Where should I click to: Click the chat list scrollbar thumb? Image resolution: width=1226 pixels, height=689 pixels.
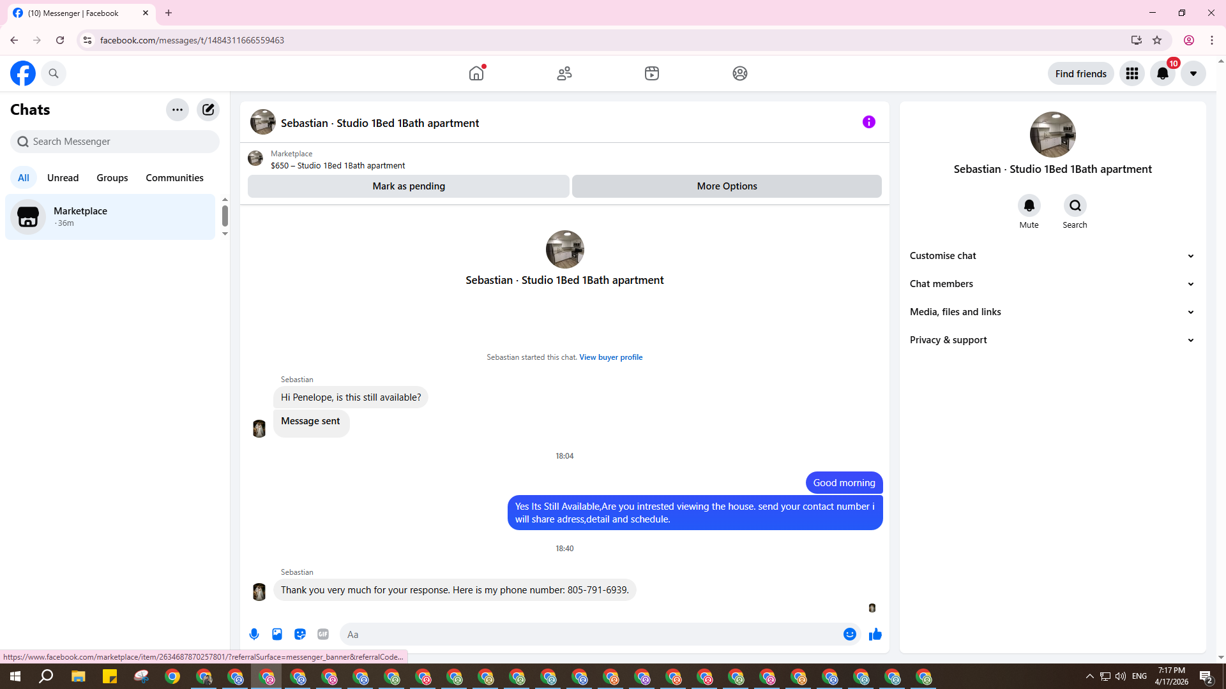pos(225,216)
